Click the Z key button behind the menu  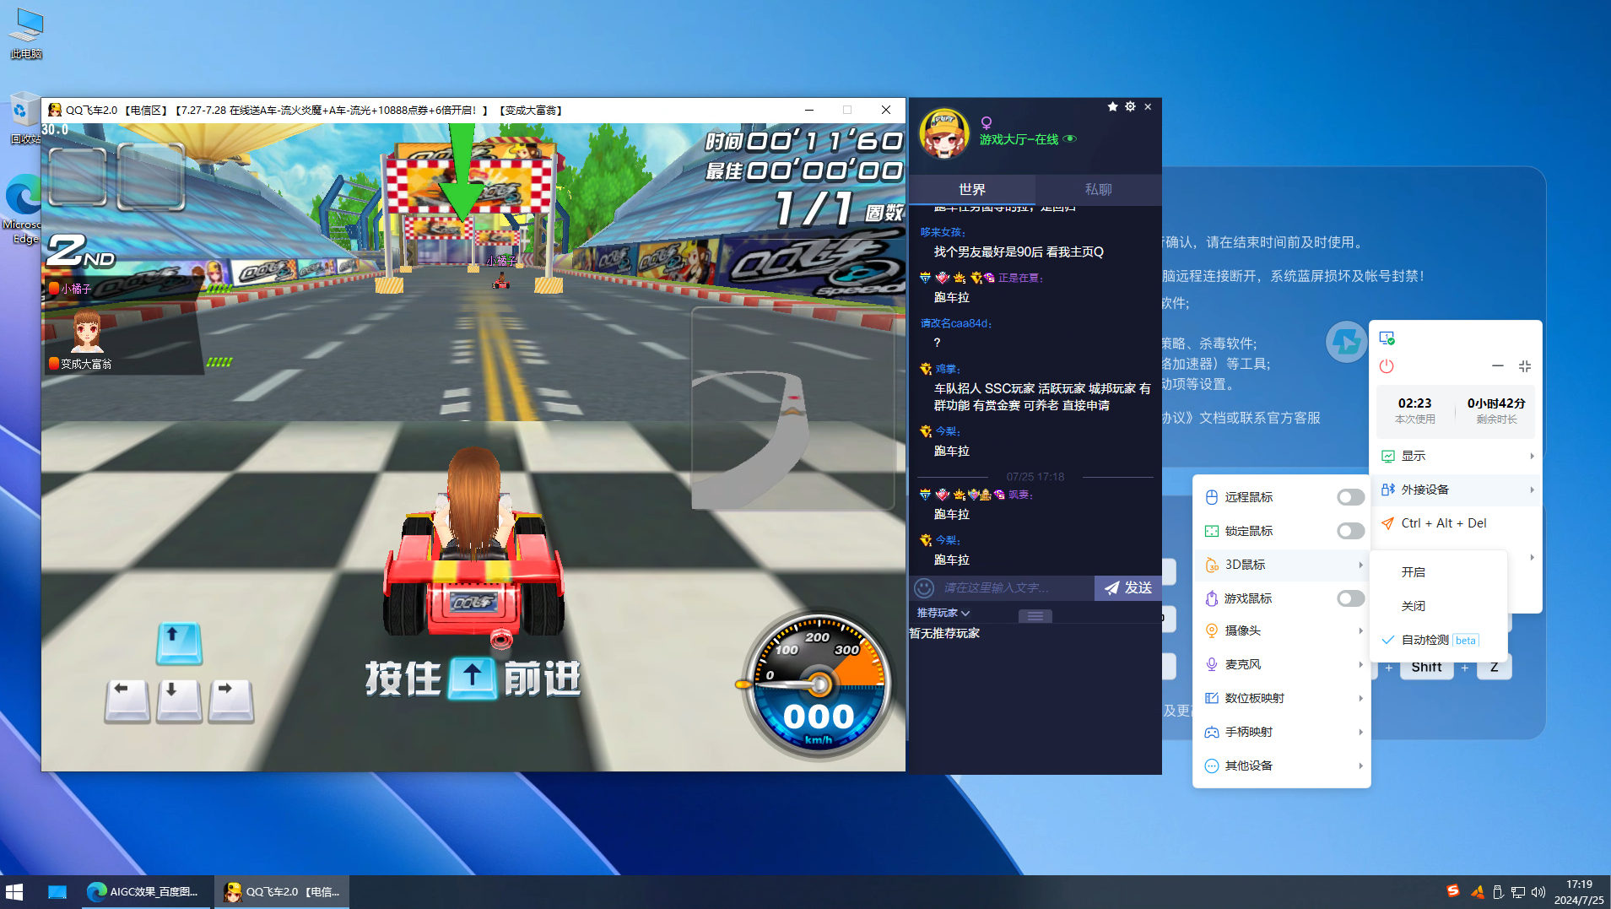(x=1494, y=667)
